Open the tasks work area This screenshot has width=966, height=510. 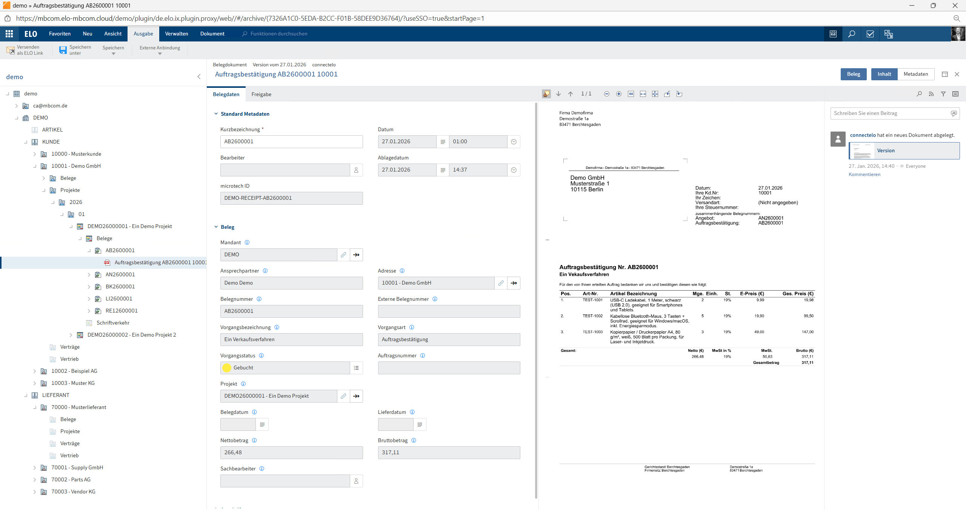coord(870,34)
